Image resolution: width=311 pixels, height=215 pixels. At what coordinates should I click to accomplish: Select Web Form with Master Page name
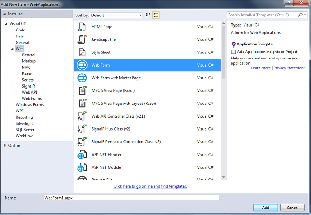tap(116, 78)
